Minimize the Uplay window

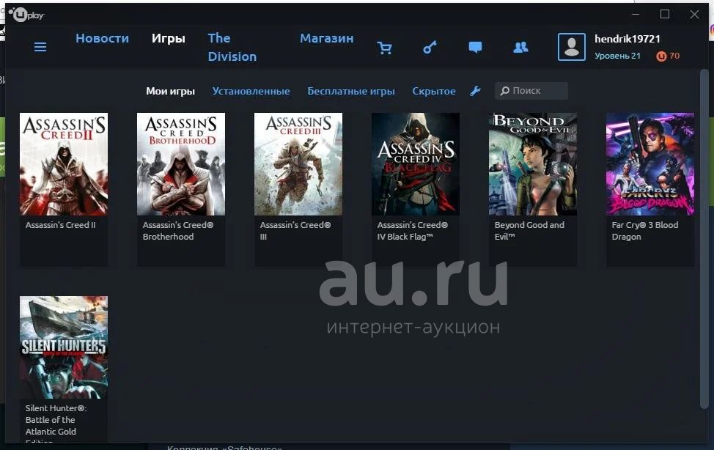point(636,15)
